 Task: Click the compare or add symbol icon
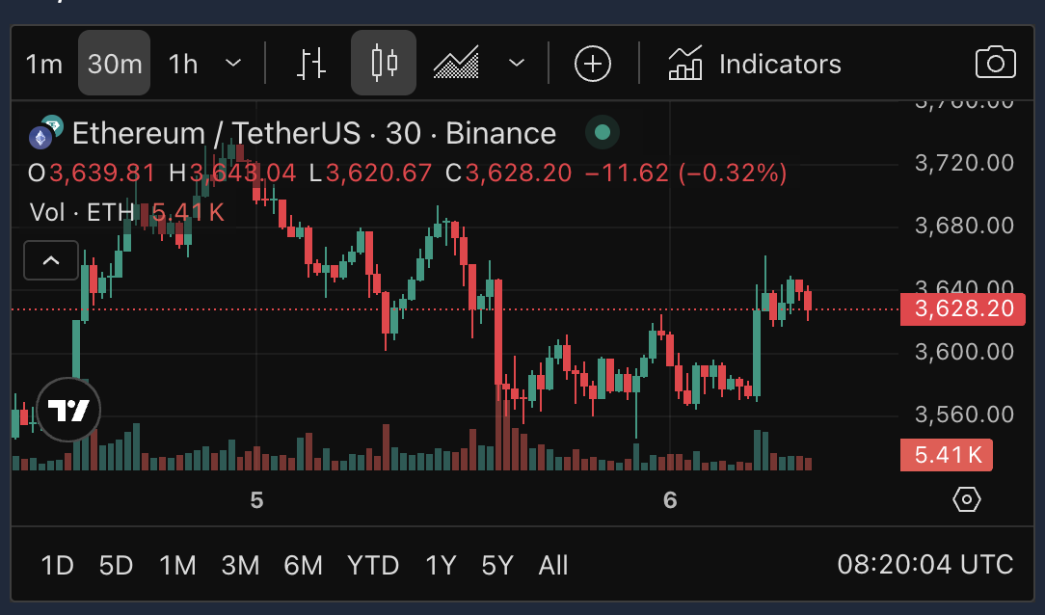pyautogui.click(x=593, y=64)
